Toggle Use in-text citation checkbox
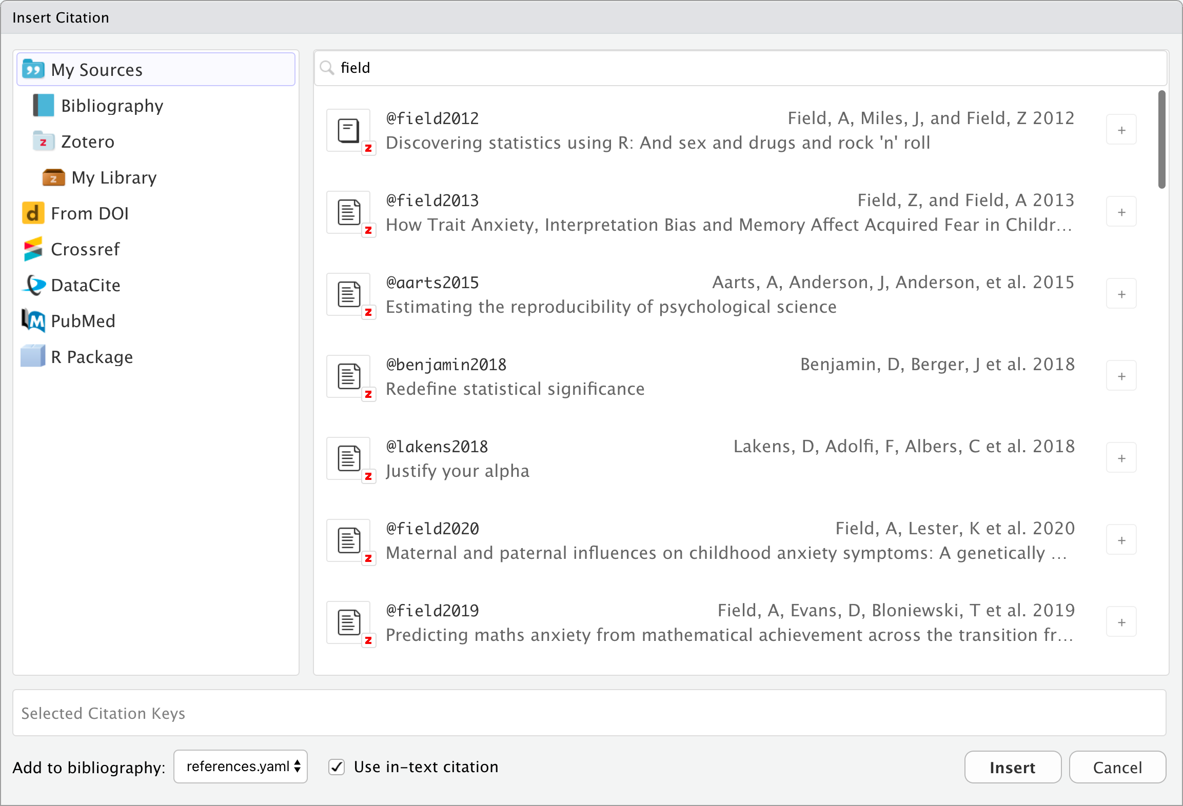Screen dimensions: 1183x806 coord(337,767)
